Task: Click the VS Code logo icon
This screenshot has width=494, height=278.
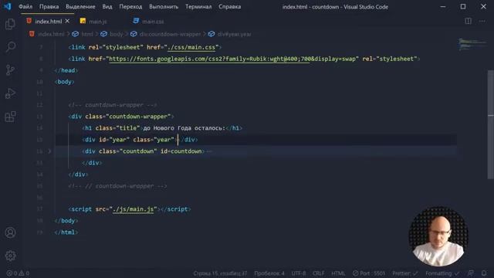Action: tap(7, 6)
